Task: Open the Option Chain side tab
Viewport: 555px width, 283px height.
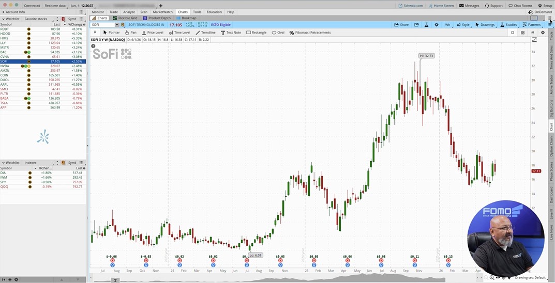Action: [551, 146]
